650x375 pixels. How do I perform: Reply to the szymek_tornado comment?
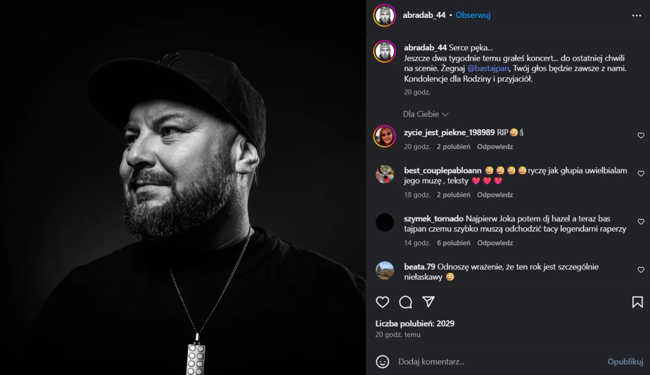pyautogui.click(x=495, y=243)
